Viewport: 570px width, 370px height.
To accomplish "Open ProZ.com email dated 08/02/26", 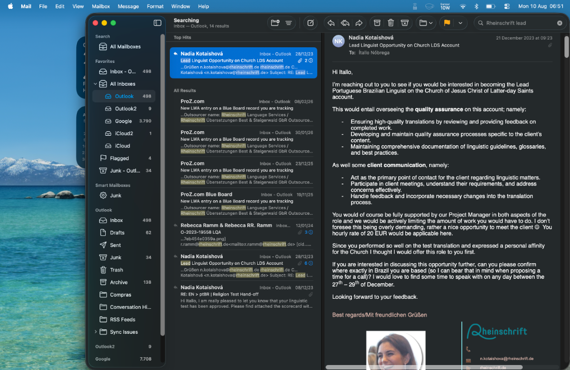I will (244, 111).
